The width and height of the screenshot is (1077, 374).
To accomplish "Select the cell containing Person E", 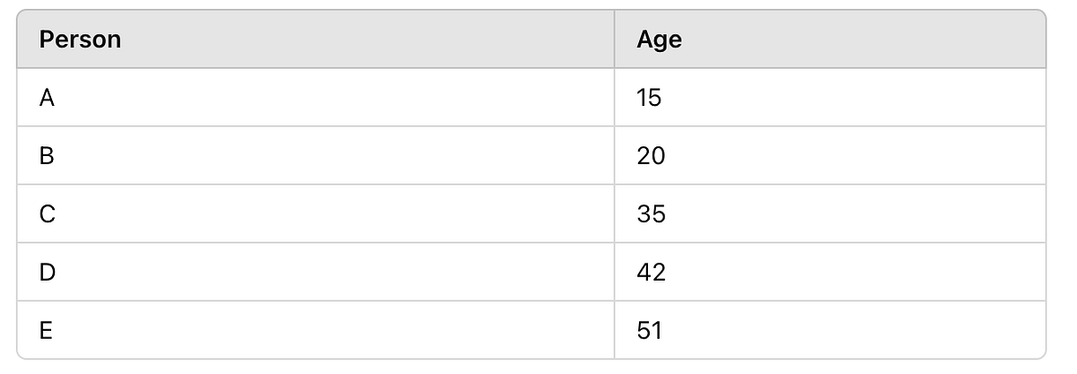I will [316, 330].
